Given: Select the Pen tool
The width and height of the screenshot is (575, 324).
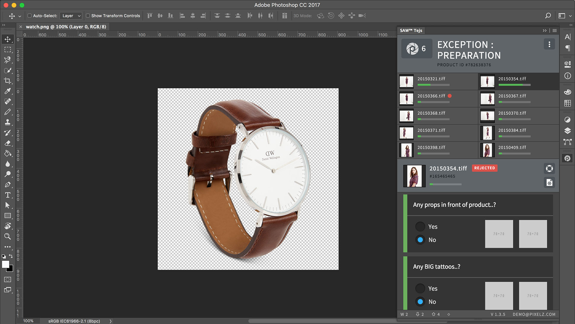Looking at the screenshot, I should click(7, 185).
